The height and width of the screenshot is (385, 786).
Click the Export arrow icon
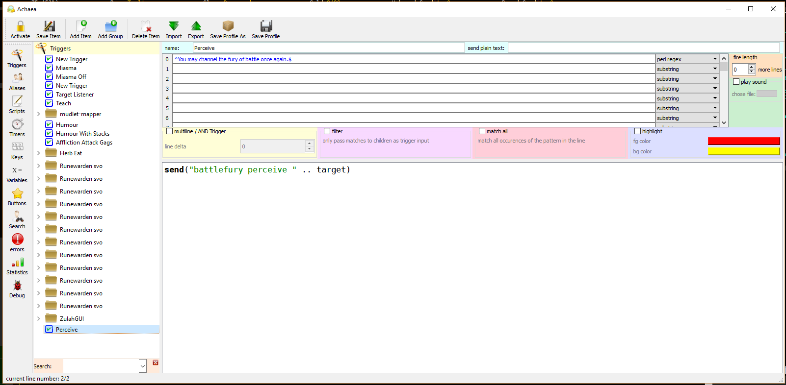196,26
